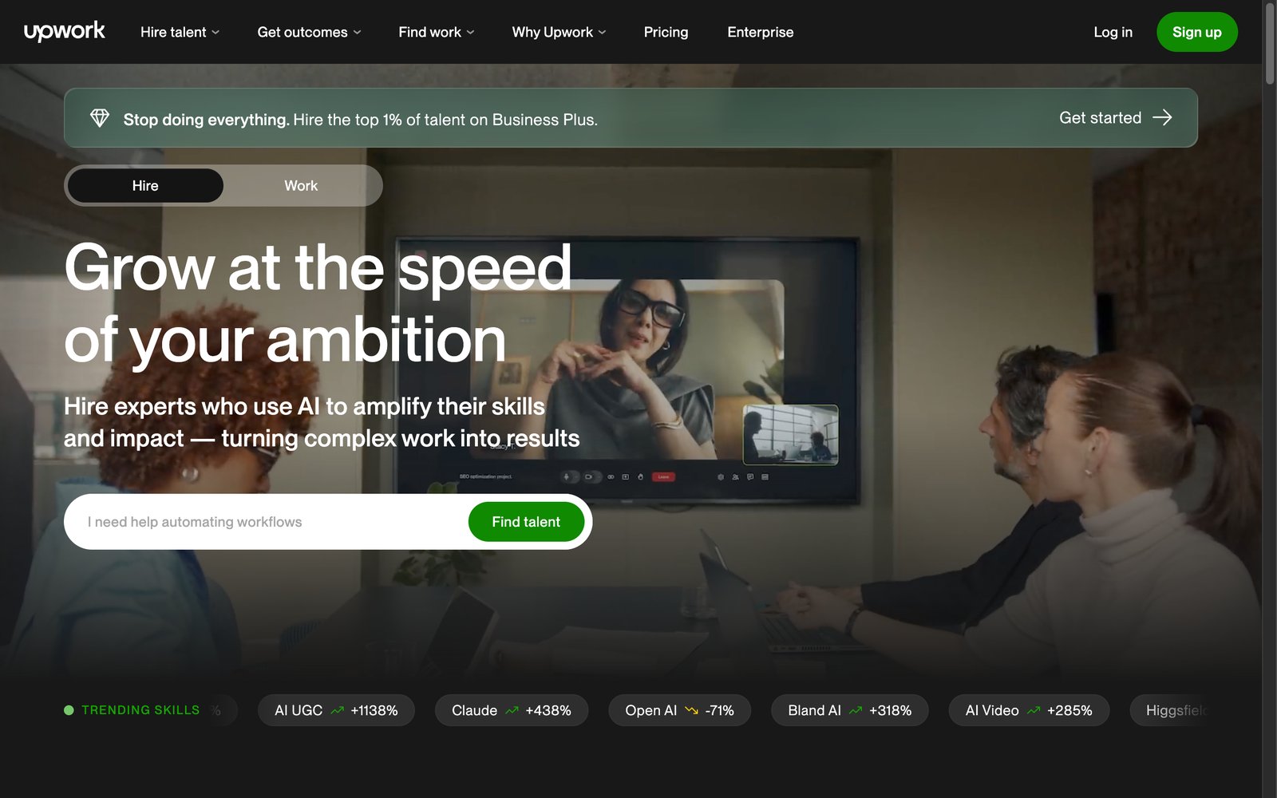Expand the Why Upwork menu
Image resolution: width=1277 pixels, height=798 pixels.
[x=559, y=32]
